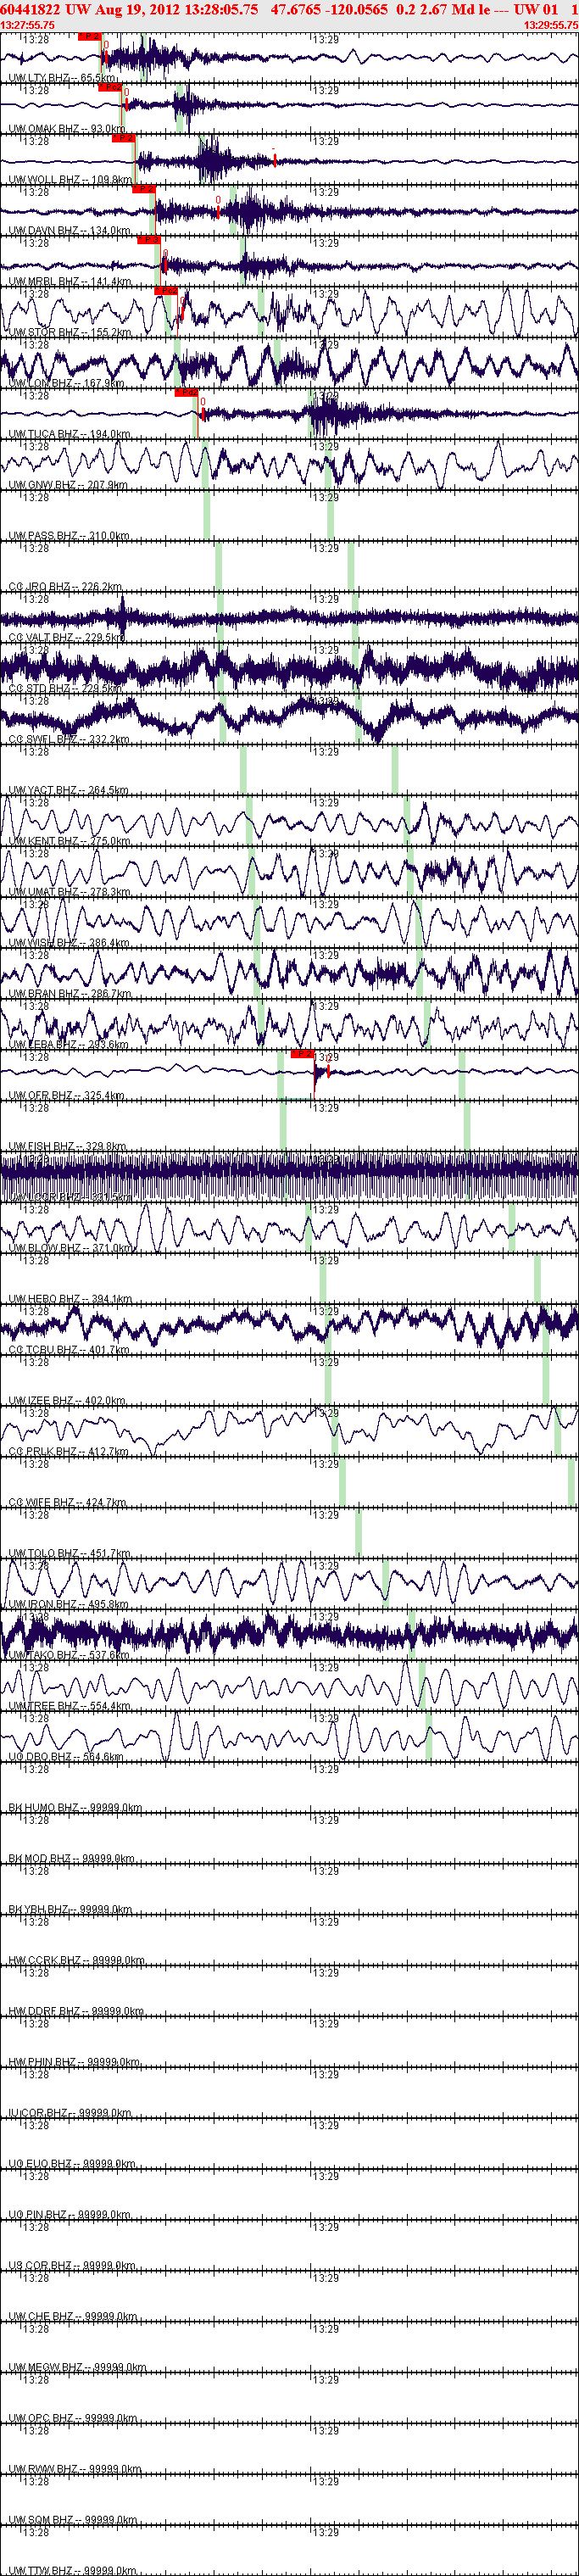Select station label CC WIFE BHZ 424.7km

67,1502
